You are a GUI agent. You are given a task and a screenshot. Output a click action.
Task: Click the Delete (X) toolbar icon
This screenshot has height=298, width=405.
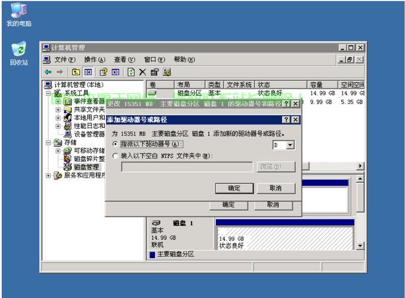pyautogui.click(x=143, y=72)
